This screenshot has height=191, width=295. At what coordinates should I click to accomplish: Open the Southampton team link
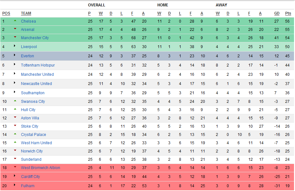[33, 93]
